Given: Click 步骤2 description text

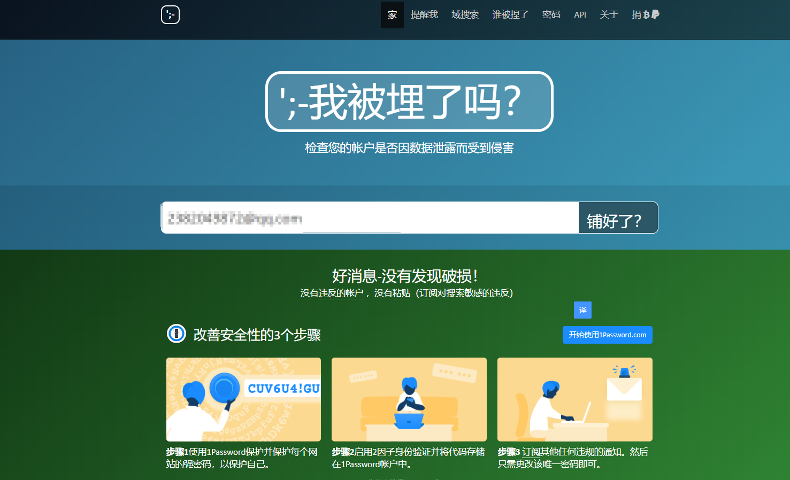Looking at the screenshot, I should tap(408, 458).
